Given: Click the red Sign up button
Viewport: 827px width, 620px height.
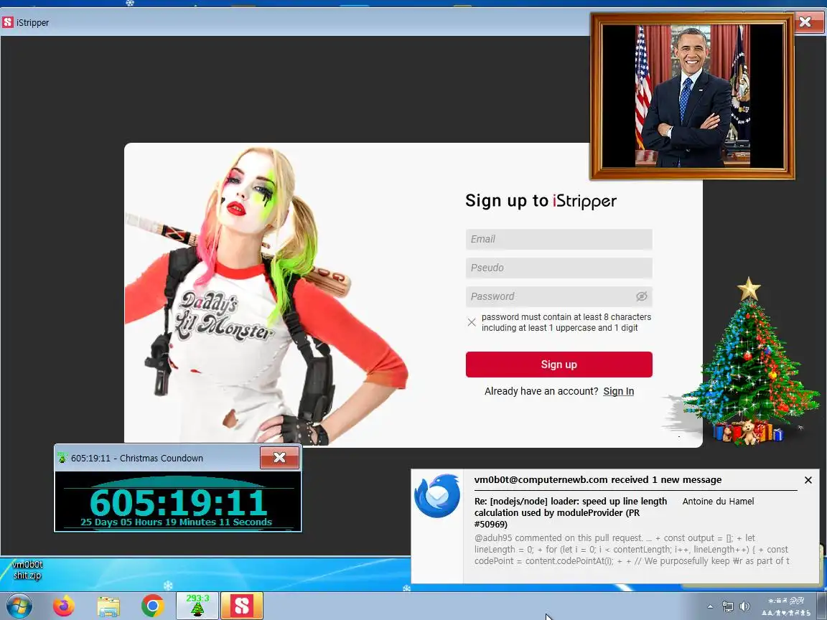Looking at the screenshot, I should click(x=559, y=365).
